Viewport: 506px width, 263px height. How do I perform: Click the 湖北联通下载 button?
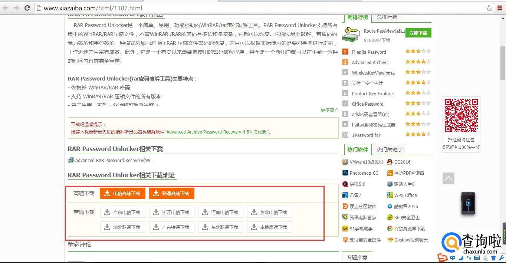point(123,227)
